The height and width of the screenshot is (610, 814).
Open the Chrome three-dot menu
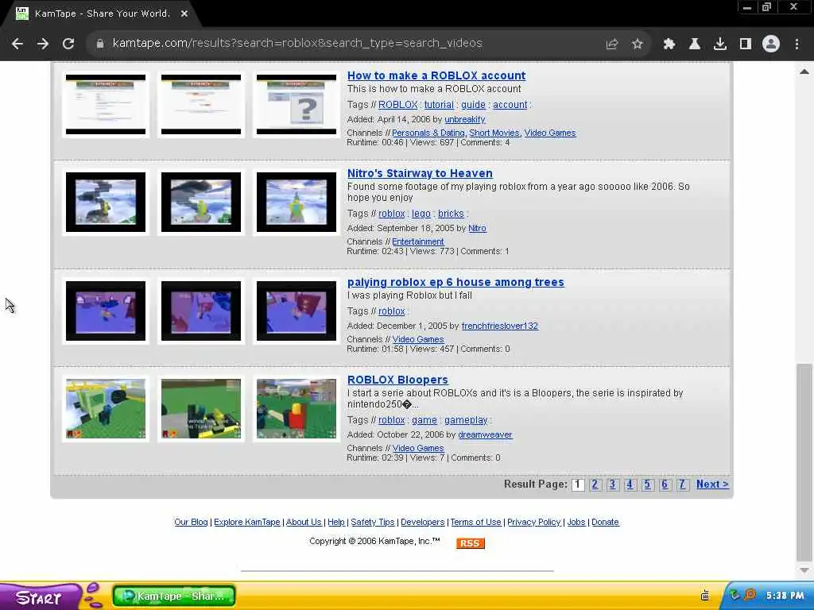(x=797, y=44)
